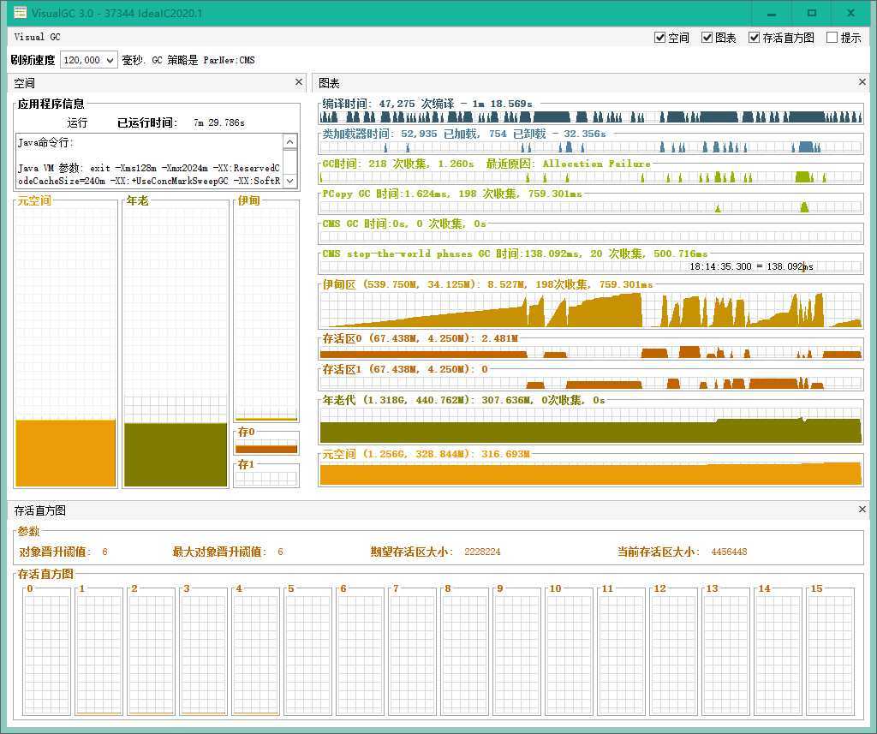Select the 存1 survivor space graph
This screenshot has width=877, height=734.
click(x=266, y=479)
